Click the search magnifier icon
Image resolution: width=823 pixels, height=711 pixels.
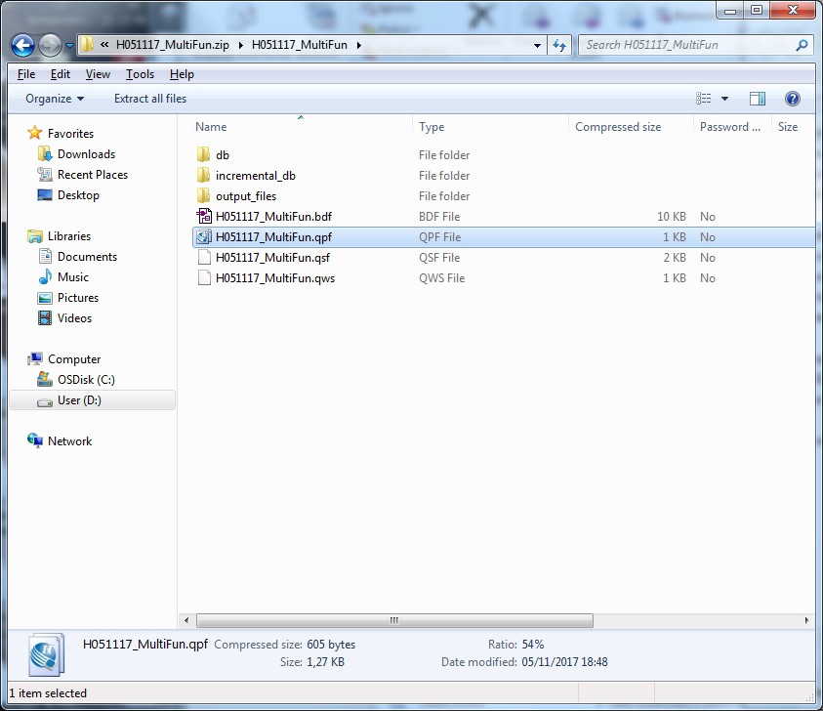pos(802,45)
